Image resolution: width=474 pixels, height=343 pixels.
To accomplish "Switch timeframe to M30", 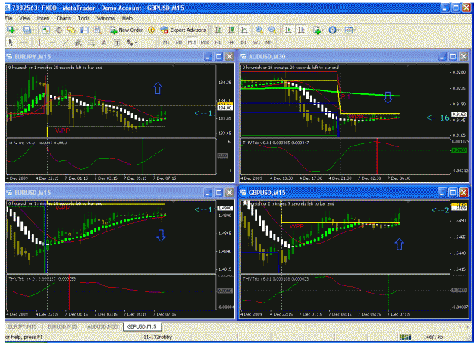I will 205,42.
